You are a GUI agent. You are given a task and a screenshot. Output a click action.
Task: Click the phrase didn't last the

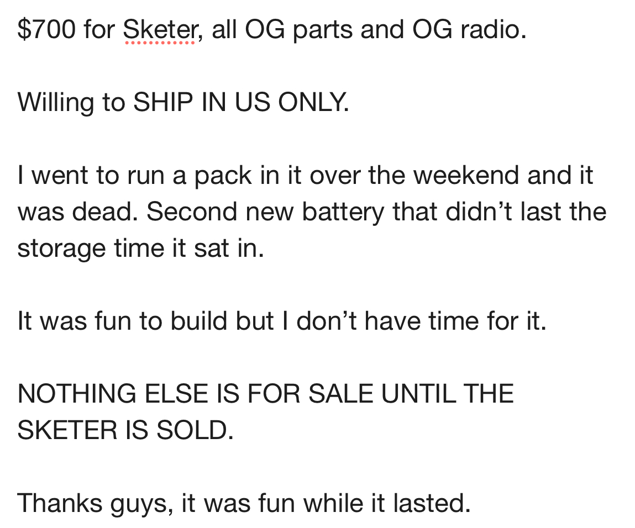(x=526, y=212)
